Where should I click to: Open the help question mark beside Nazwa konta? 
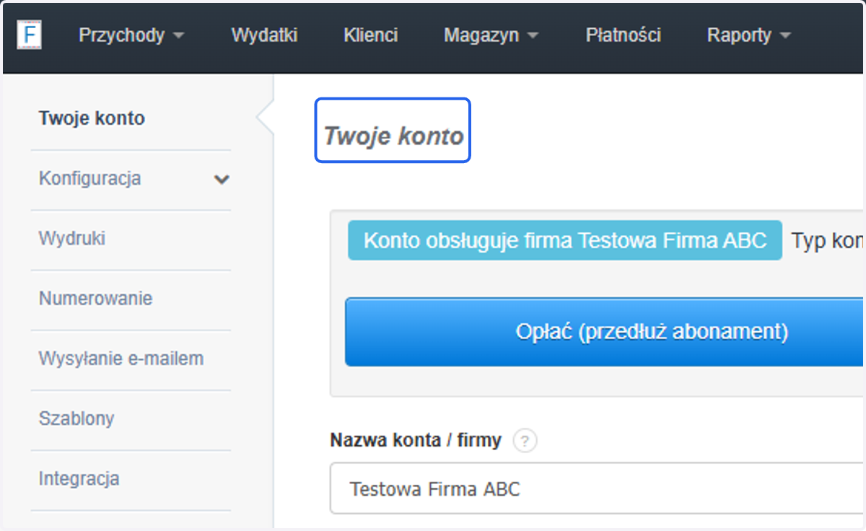pyautogui.click(x=525, y=441)
